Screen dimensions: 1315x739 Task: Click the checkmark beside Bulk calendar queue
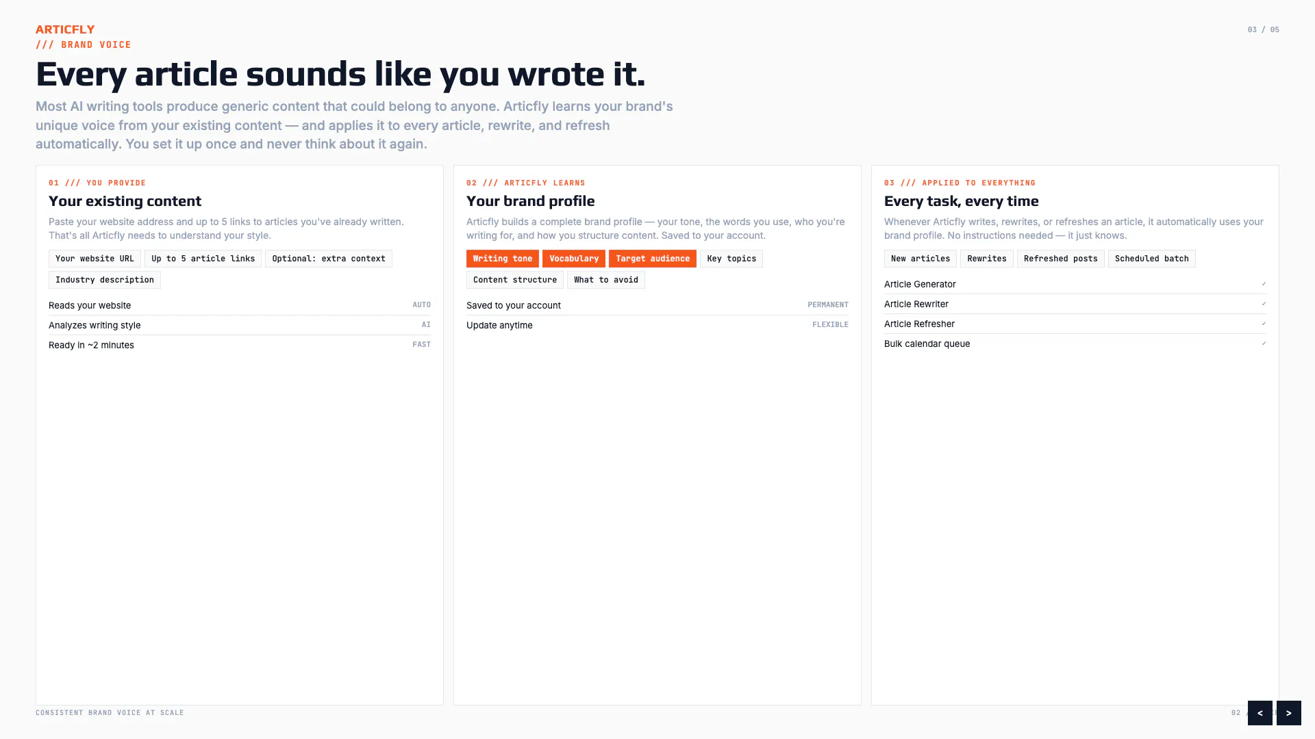1264,343
